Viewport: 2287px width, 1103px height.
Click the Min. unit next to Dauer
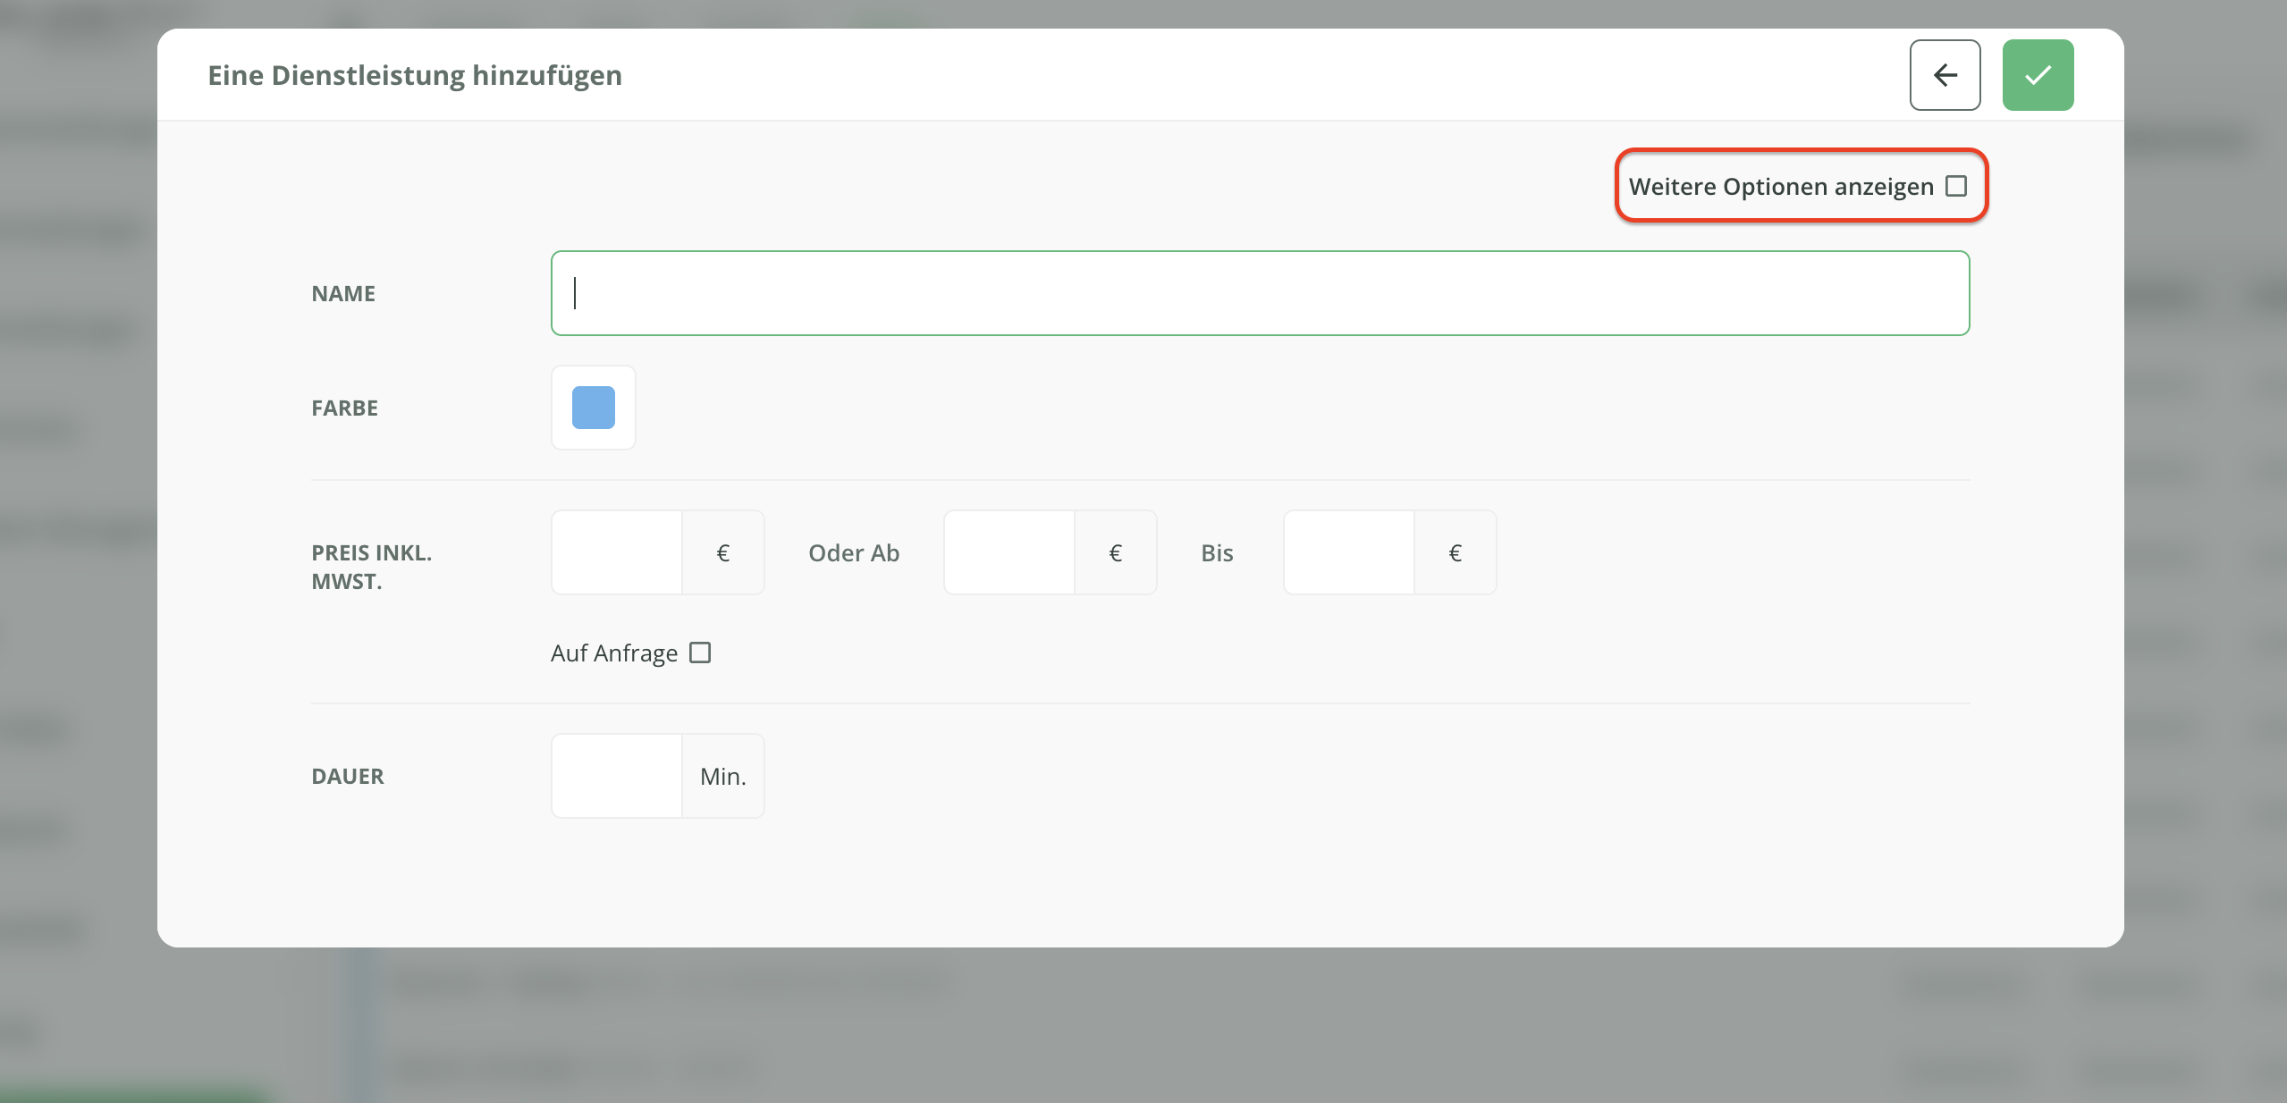722,776
